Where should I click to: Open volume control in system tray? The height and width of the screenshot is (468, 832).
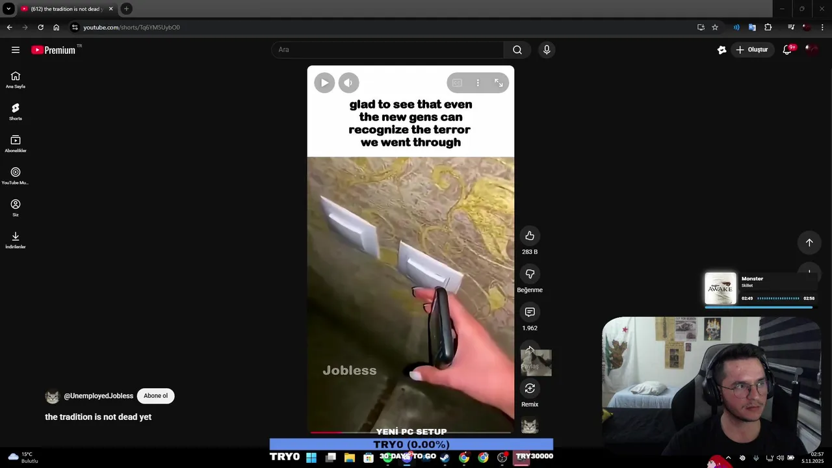point(780,458)
